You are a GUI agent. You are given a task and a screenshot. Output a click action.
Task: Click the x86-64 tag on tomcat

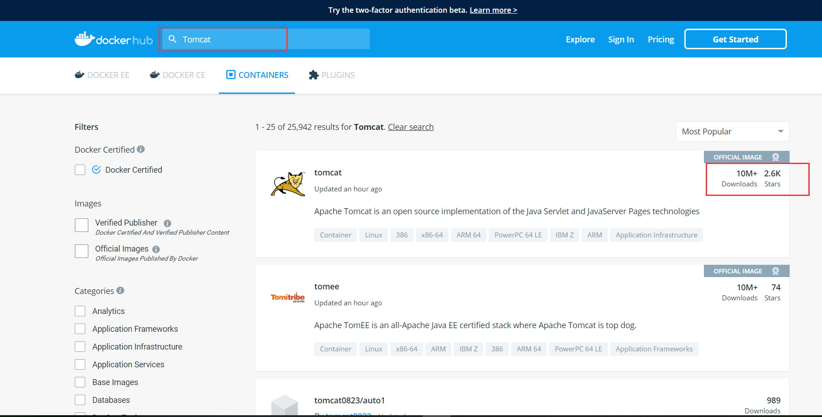(432, 235)
